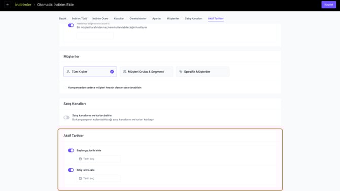Switch to the Müşteriler tab
Viewport: 340px width, 191px height.
pos(173,18)
